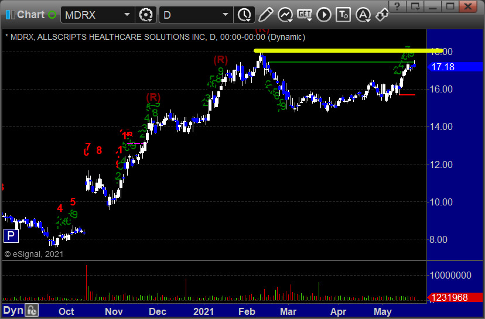Image resolution: width=485 pixels, height=319 pixels.
Task: Click the tallest red volume bar in October
Action: (x=86, y=283)
